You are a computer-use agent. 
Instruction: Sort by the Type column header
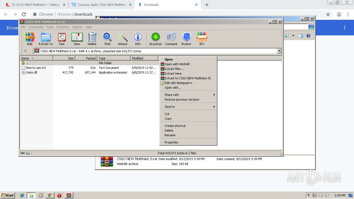pos(114,58)
